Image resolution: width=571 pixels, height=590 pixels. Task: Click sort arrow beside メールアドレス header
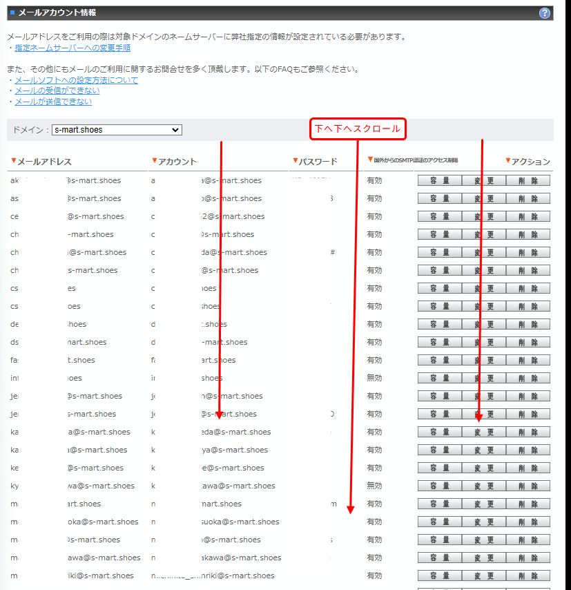click(x=13, y=161)
